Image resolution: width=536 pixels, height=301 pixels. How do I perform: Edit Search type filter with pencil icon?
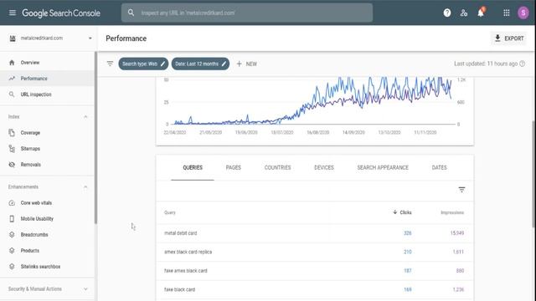pos(162,64)
